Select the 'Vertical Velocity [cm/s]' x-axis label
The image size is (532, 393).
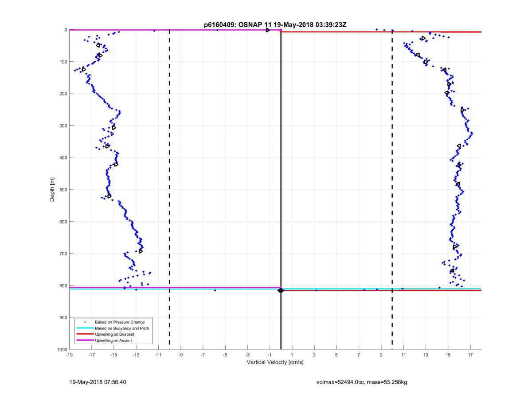click(x=275, y=362)
